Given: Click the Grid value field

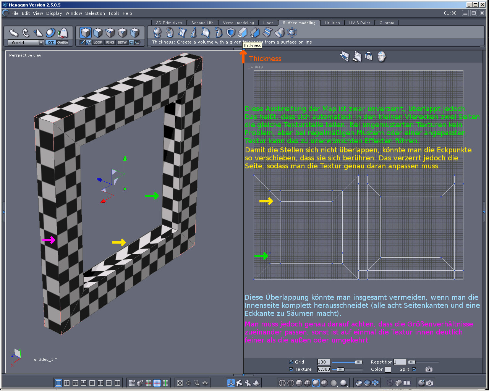Looking at the screenshot, I should pyautogui.click(x=324, y=362).
